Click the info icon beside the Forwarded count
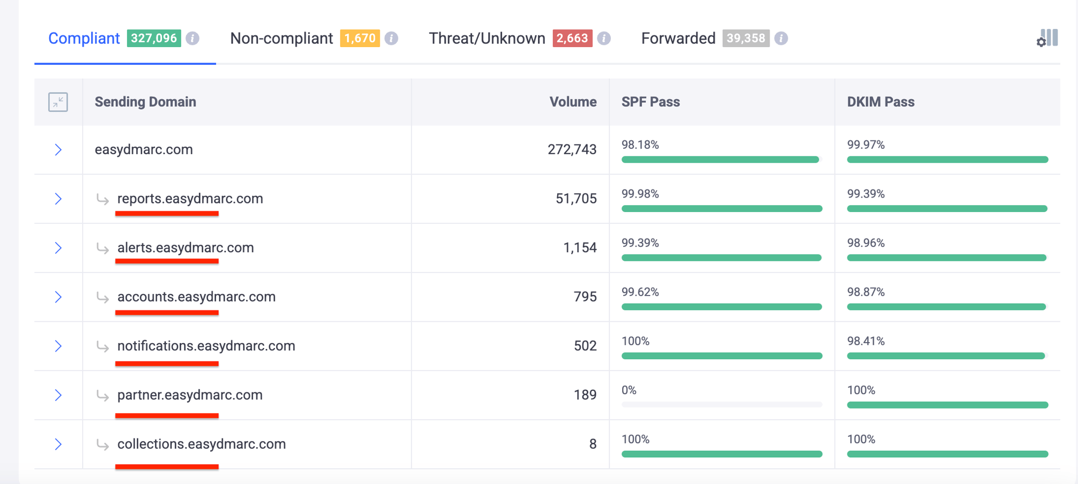The width and height of the screenshot is (1078, 484). tap(782, 38)
